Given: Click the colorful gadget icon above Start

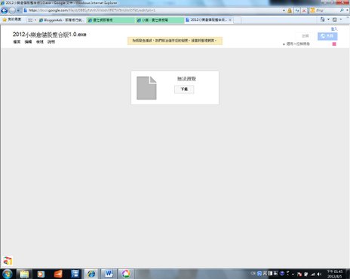Looking at the screenshot, I should [x=8, y=261].
